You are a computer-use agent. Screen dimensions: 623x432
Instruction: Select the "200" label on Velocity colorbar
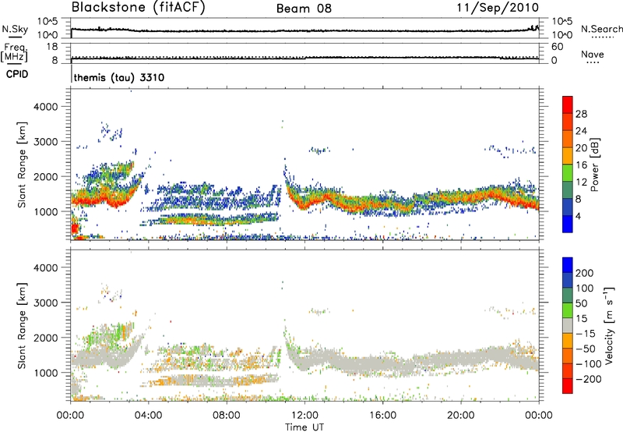585,273
